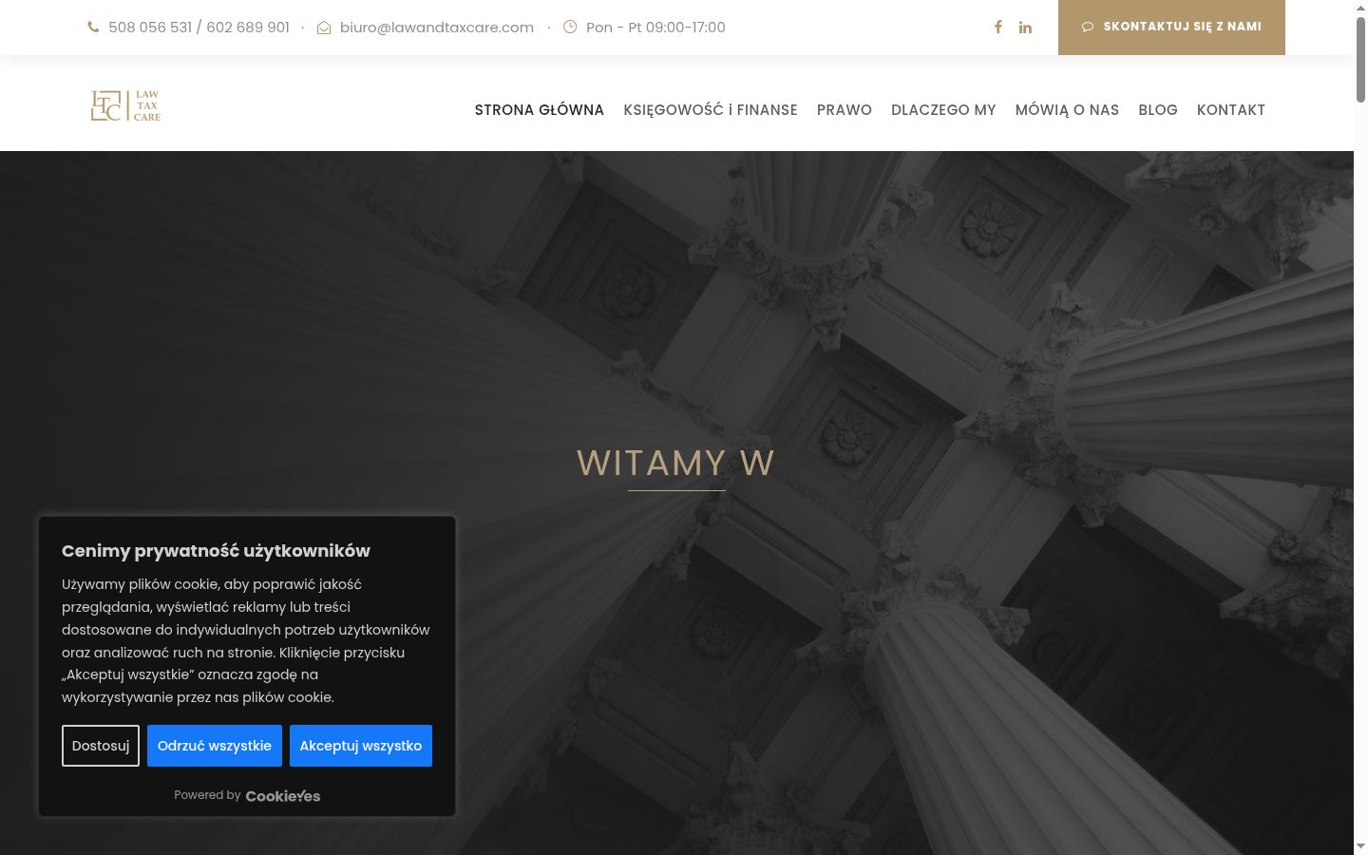Open the Strona główna menu item
This screenshot has width=1368, height=855.
(x=540, y=110)
